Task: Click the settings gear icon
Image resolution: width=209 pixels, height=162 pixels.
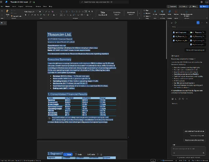Action: 202,2
